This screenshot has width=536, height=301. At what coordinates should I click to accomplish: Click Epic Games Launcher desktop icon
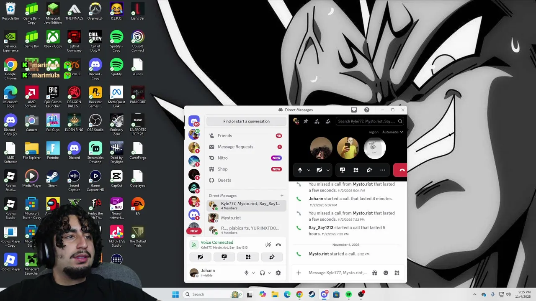tap(53, 97)
